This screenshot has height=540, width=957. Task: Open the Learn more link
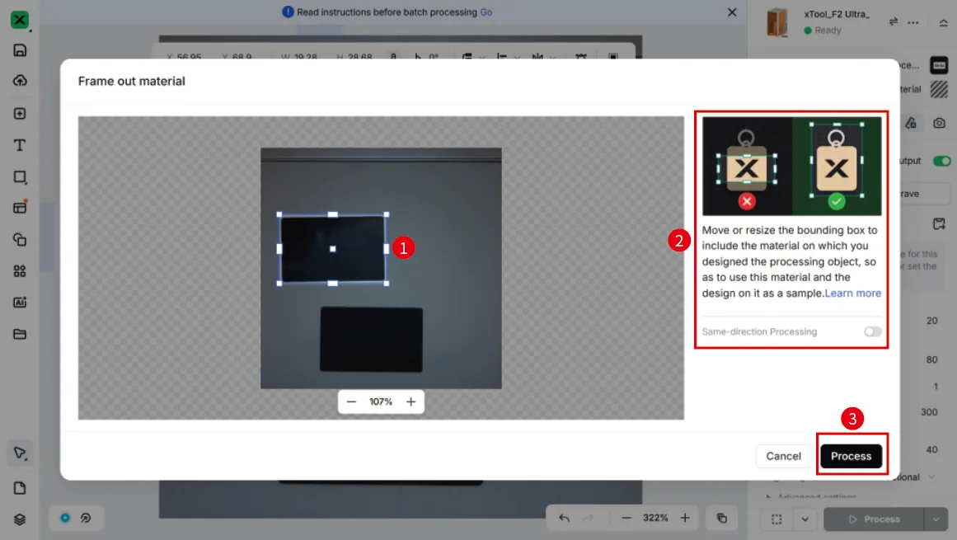tap(852, 293)
